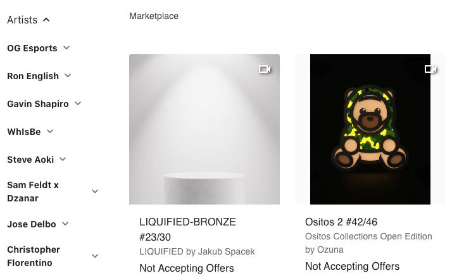
Task: Expand Sam Feldt x Dzanar chevron
Action: pos(95,191)
